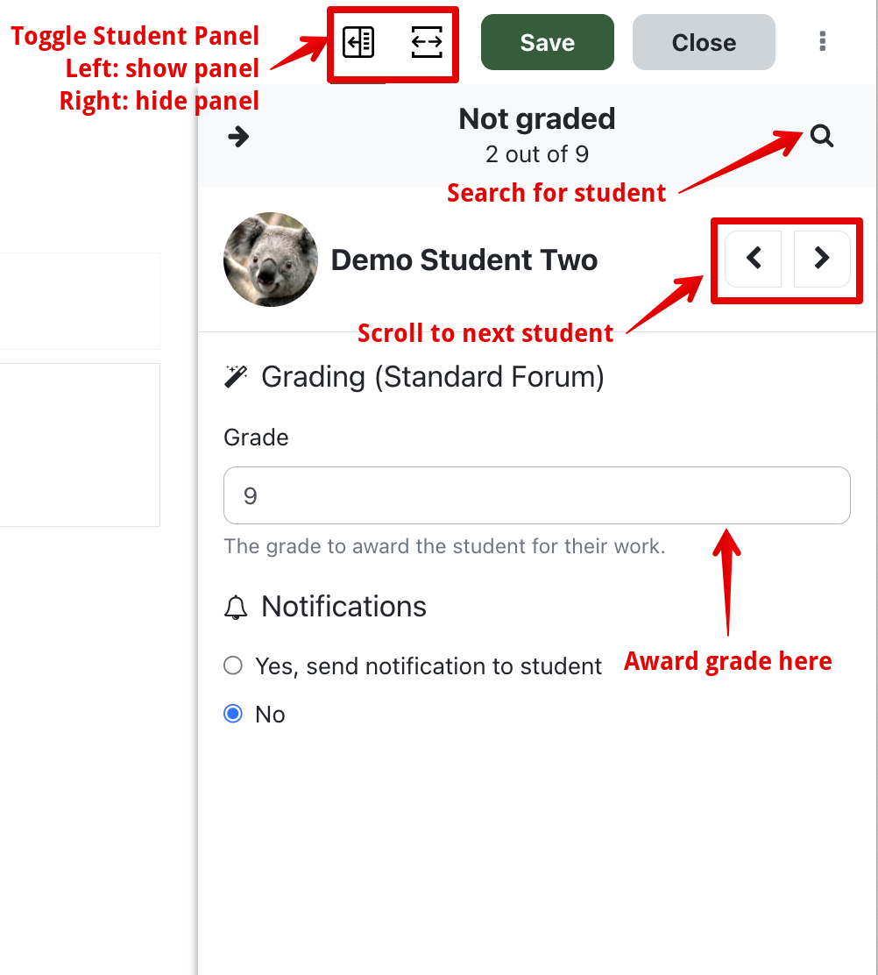Click the Not graded status heading

537,119
